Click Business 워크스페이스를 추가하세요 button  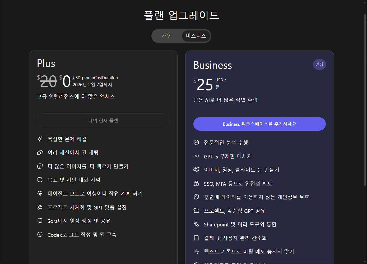coord(259,124)
